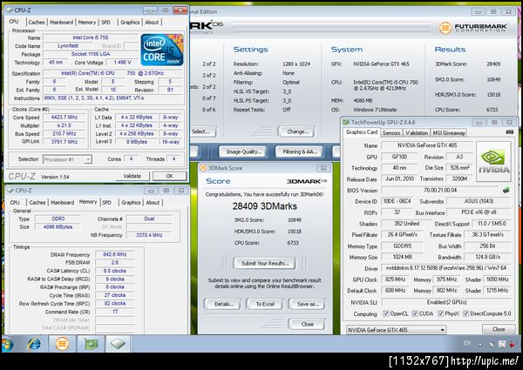Click the Save as button in 3DMark Score
The image size is (523, 370).
[x=307, y=304]
